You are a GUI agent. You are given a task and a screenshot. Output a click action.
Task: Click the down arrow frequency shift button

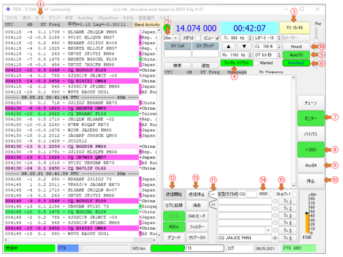[244, 47]
